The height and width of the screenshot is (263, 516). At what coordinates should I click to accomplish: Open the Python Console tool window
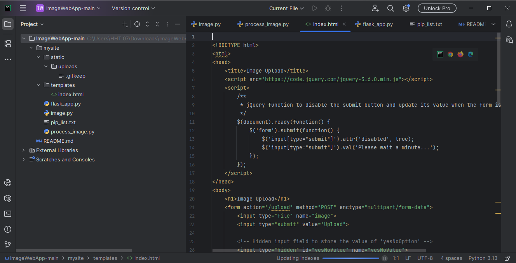click(8, 183)
